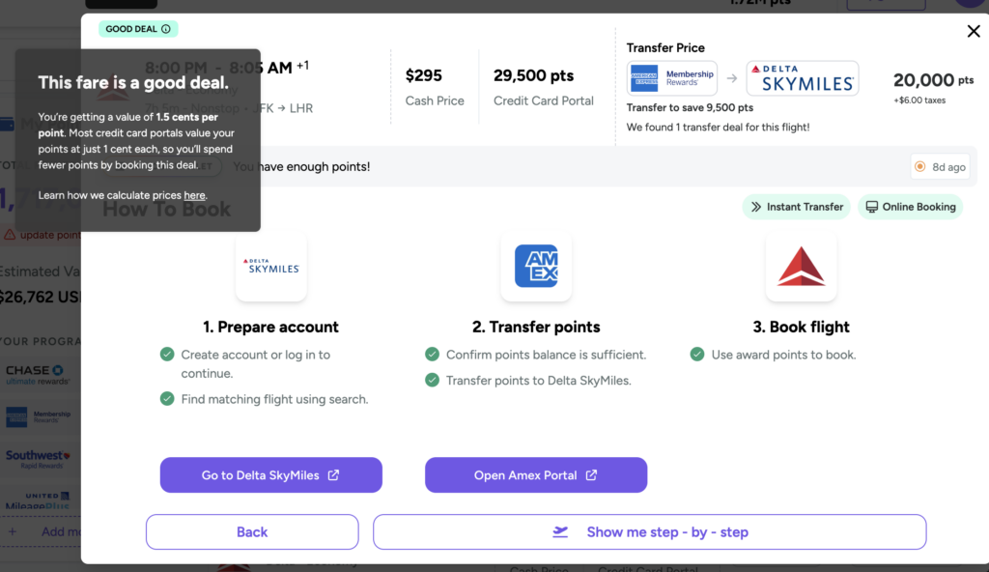Click the Instant Transfer badge

click(797, 207)
